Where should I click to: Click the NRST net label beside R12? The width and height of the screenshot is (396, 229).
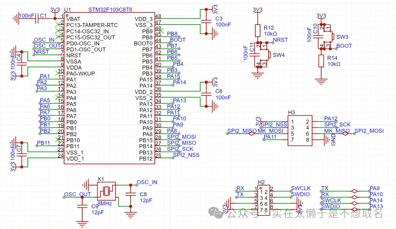280,40
